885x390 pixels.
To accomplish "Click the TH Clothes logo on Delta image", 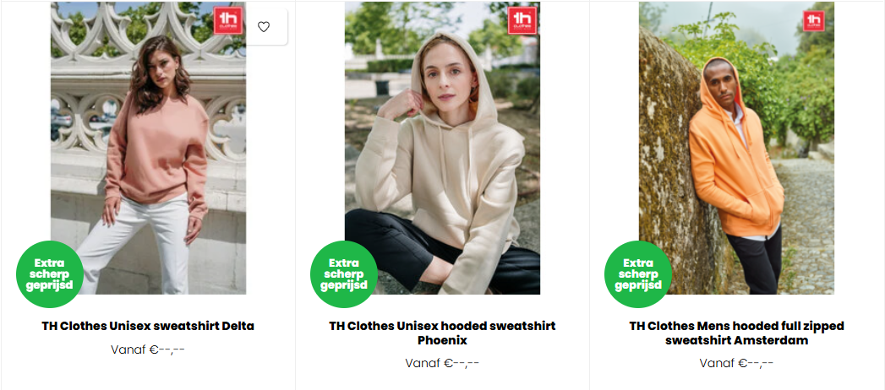I will [x=228, y=20].
